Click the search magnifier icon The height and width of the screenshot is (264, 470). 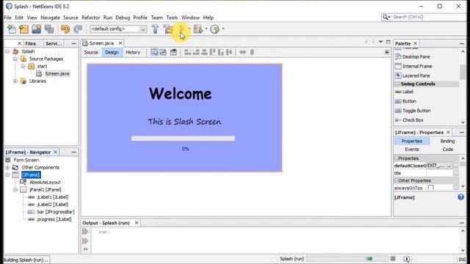(x=385, y=17)
